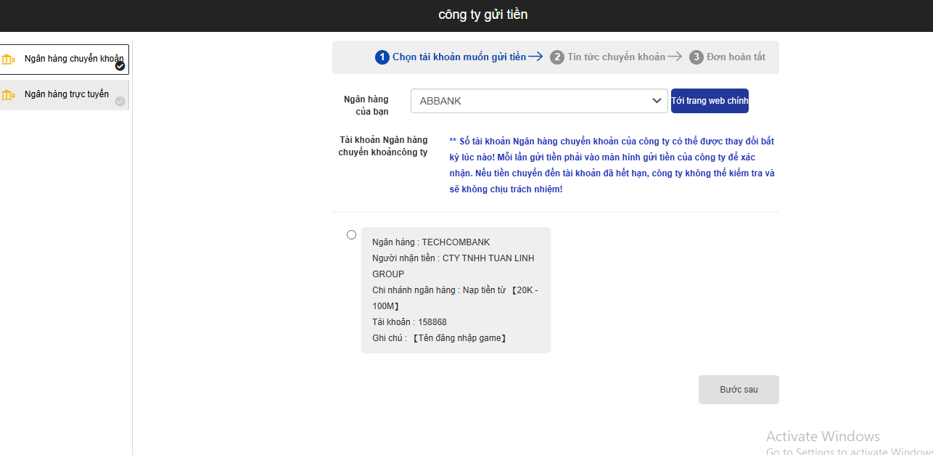
Task: Select the TECHCOMBANK account radio button
Action: [x=352, y=234]
